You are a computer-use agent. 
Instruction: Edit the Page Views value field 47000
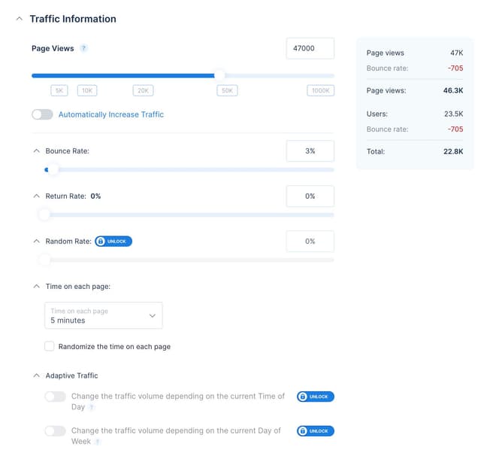click(310, 48)
